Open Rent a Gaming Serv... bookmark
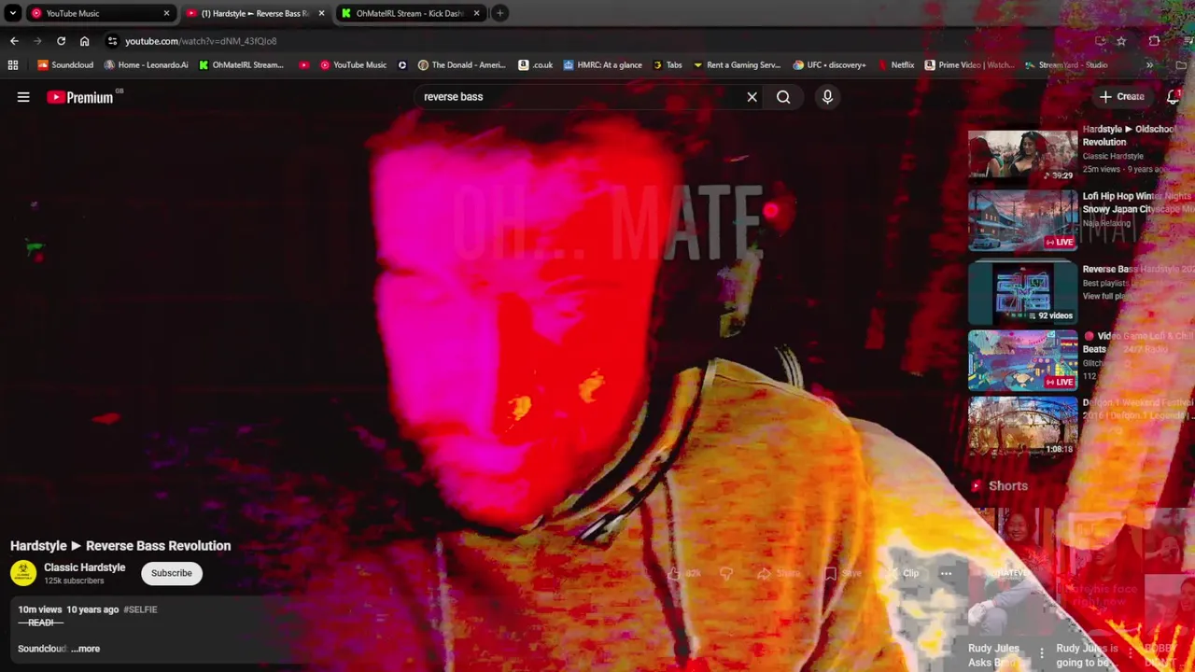1195x672 pixels. click(736, 65)
